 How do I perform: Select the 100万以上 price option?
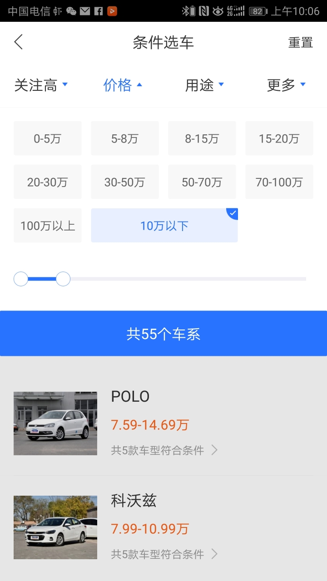click(48, 226)
